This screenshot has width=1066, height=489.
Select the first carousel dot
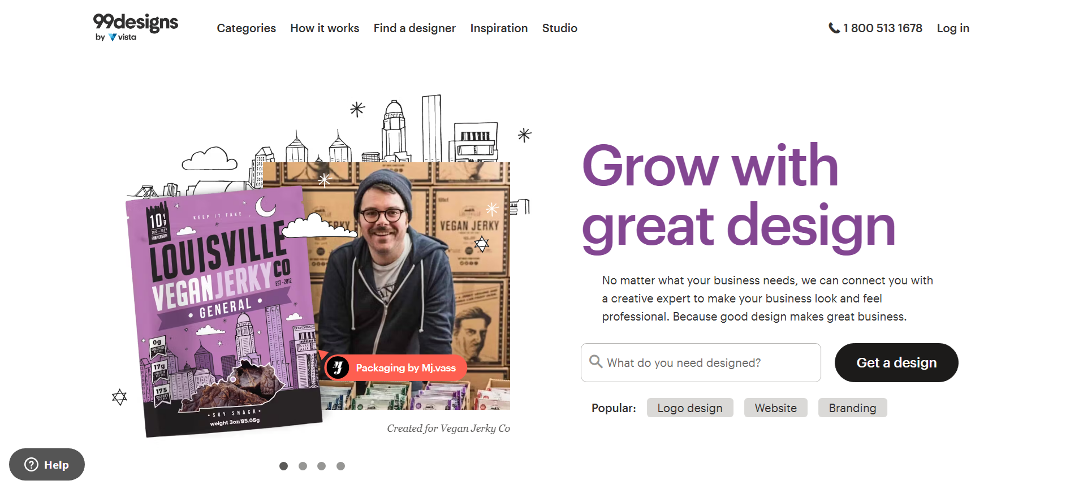click(284, 466)
